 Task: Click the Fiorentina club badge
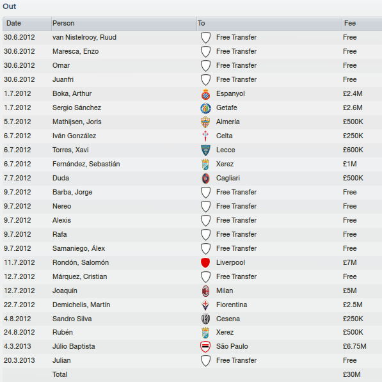205,305
